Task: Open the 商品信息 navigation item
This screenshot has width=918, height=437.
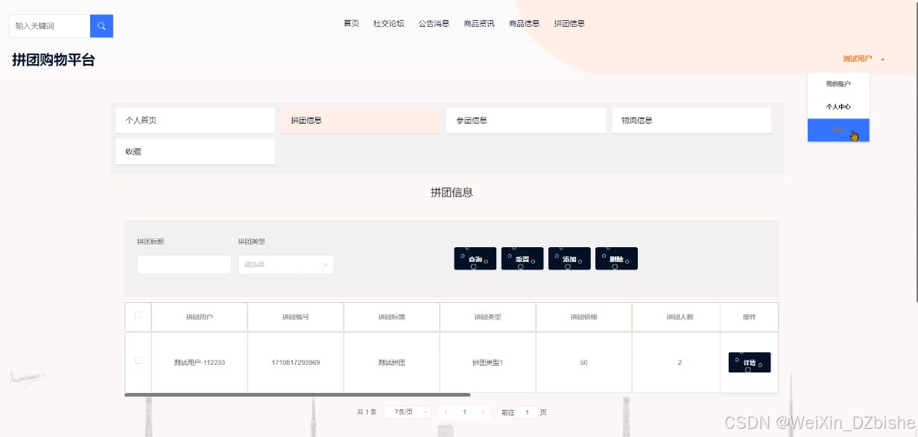Action: [524, 23]
